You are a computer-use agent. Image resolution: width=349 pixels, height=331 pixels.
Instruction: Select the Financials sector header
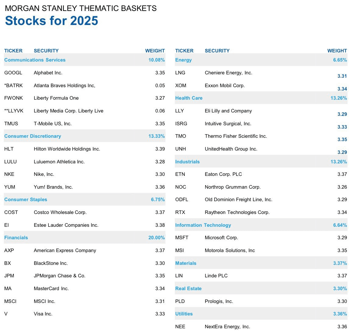click(x=16, y=238)
